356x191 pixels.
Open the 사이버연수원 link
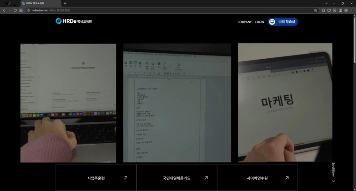pos(257,178)
